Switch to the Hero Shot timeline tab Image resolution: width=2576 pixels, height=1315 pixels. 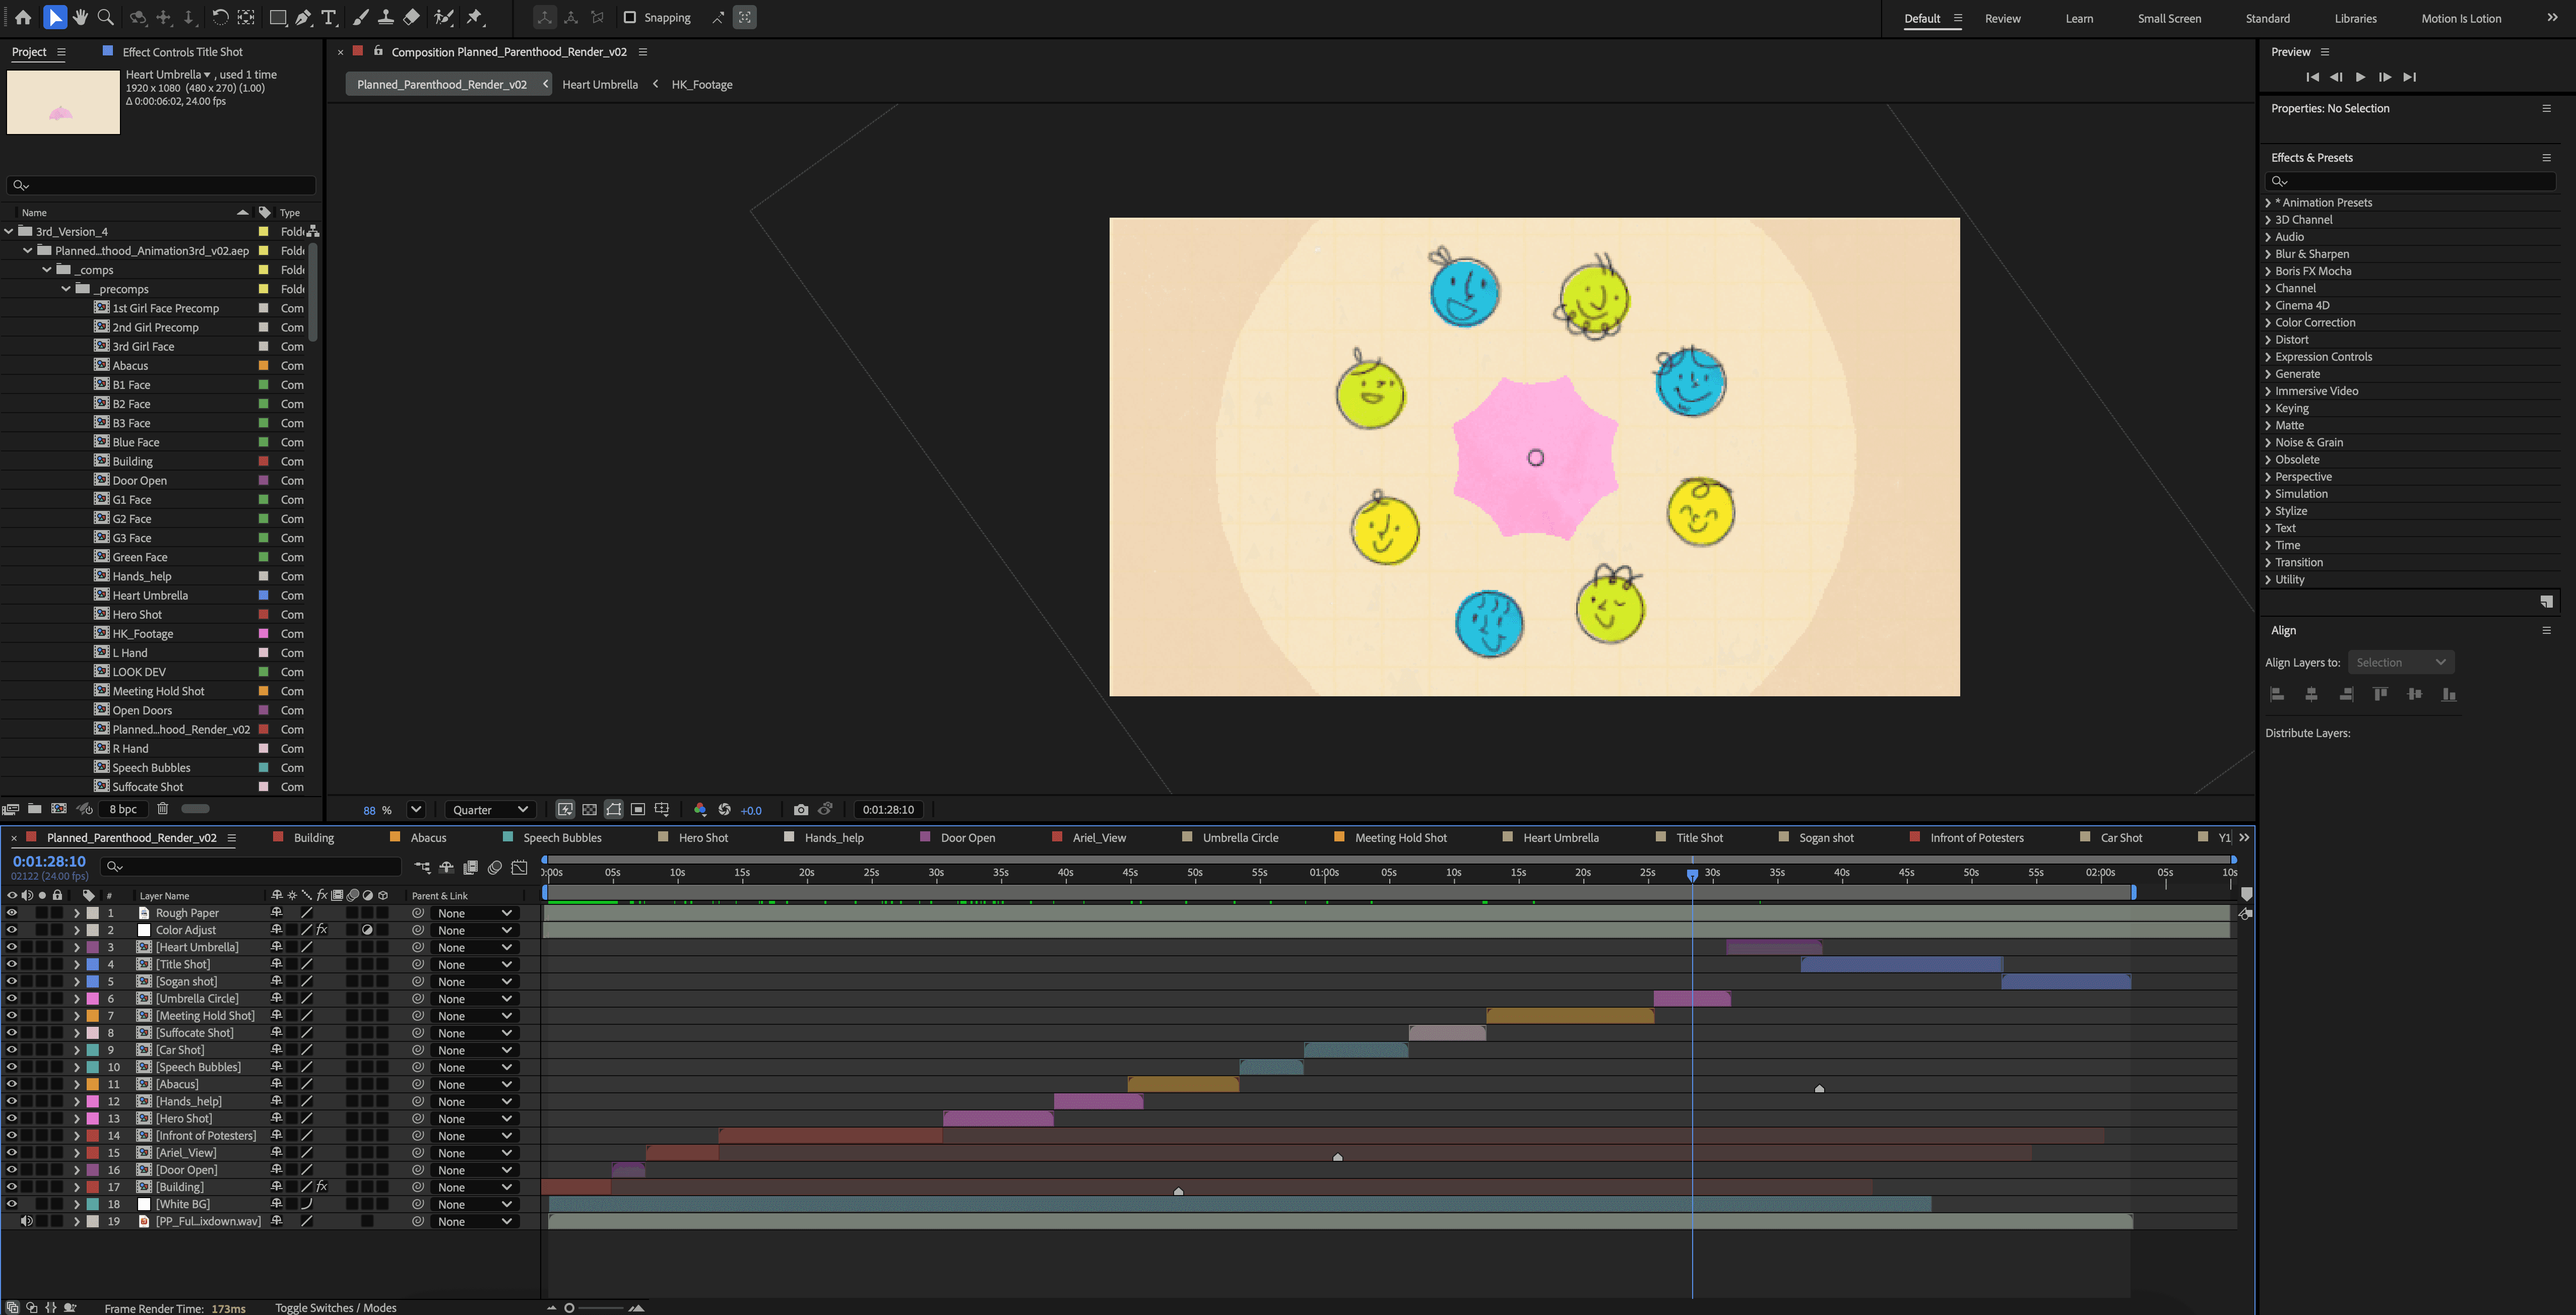[703, 838]
